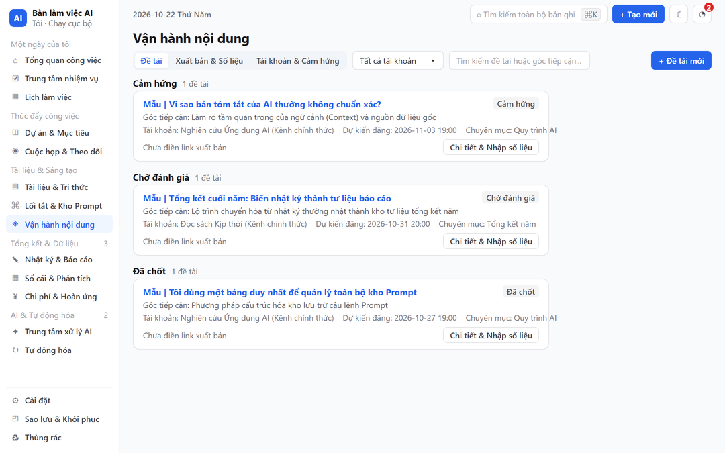Click the Chờ đánh giá status tag on second card
This screenshot has width=725, height=453.
(x=510, y=198)
